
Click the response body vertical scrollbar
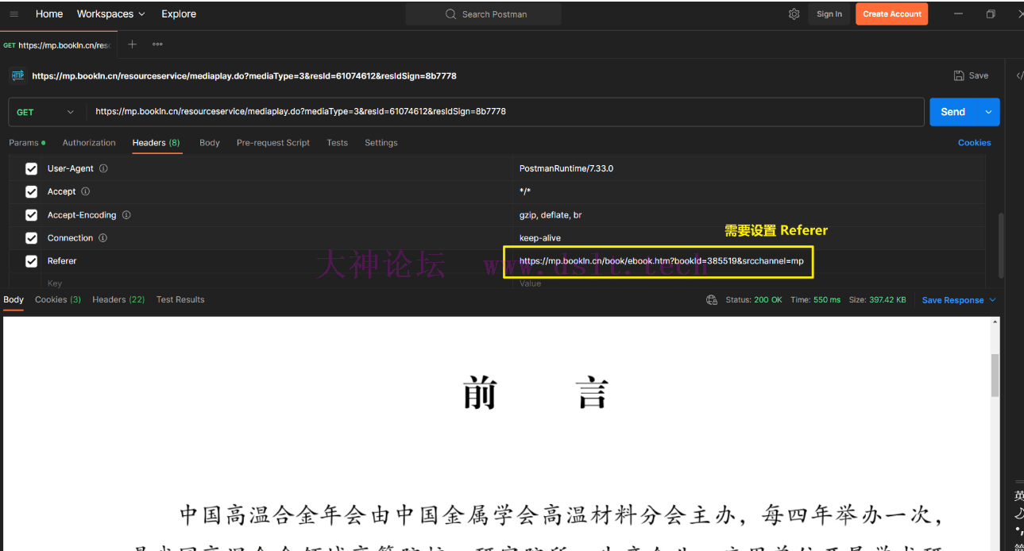[x=995, y=376]
